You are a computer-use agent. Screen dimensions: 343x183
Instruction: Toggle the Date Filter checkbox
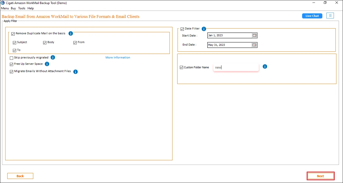pos(182,29)
